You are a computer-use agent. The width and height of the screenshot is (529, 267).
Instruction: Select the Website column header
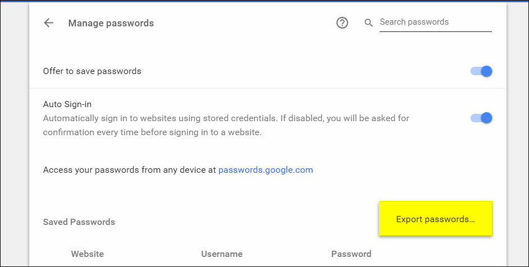87,254
